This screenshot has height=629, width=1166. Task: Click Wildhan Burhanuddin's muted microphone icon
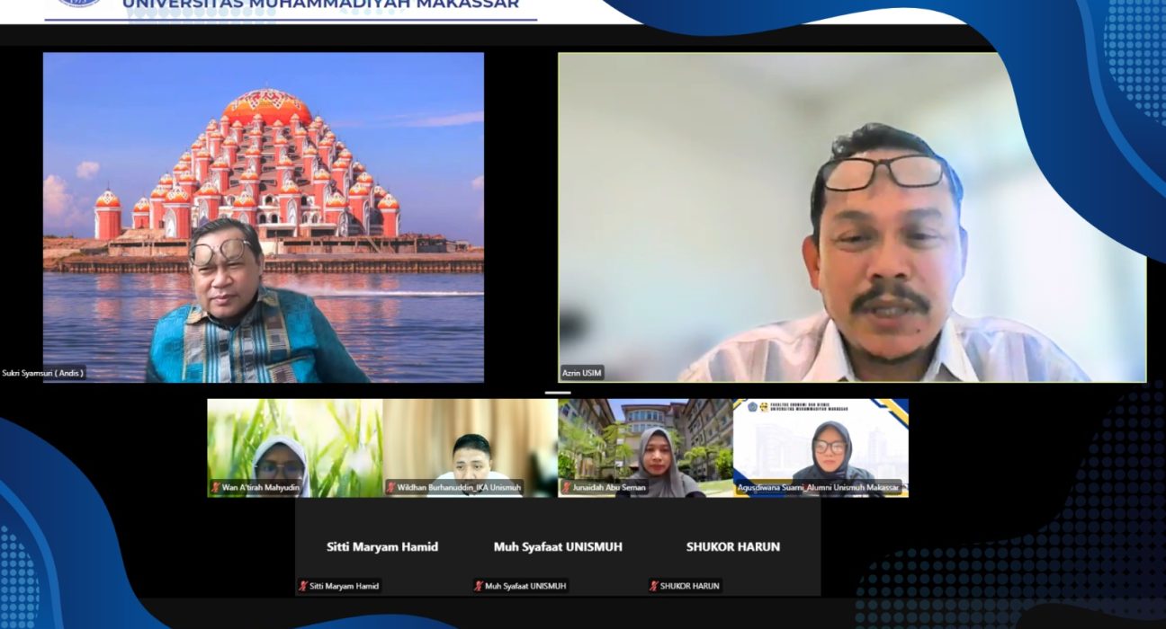pos(391,487)
